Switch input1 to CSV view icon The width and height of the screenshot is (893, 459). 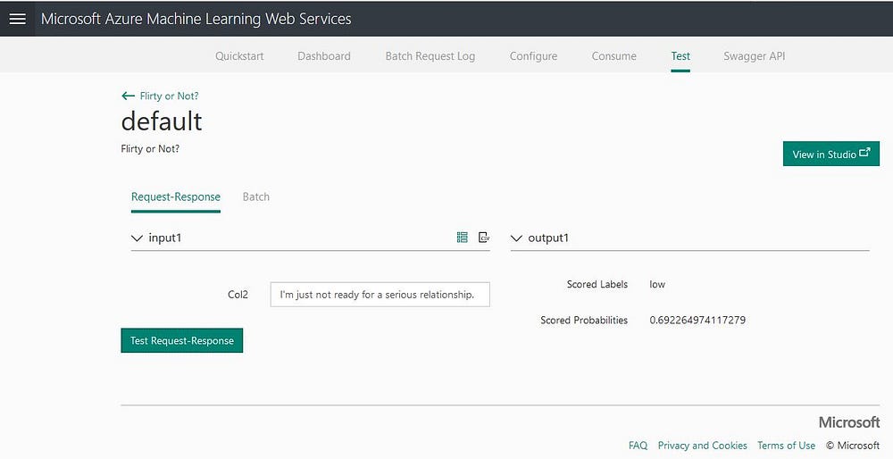point(484,238)
